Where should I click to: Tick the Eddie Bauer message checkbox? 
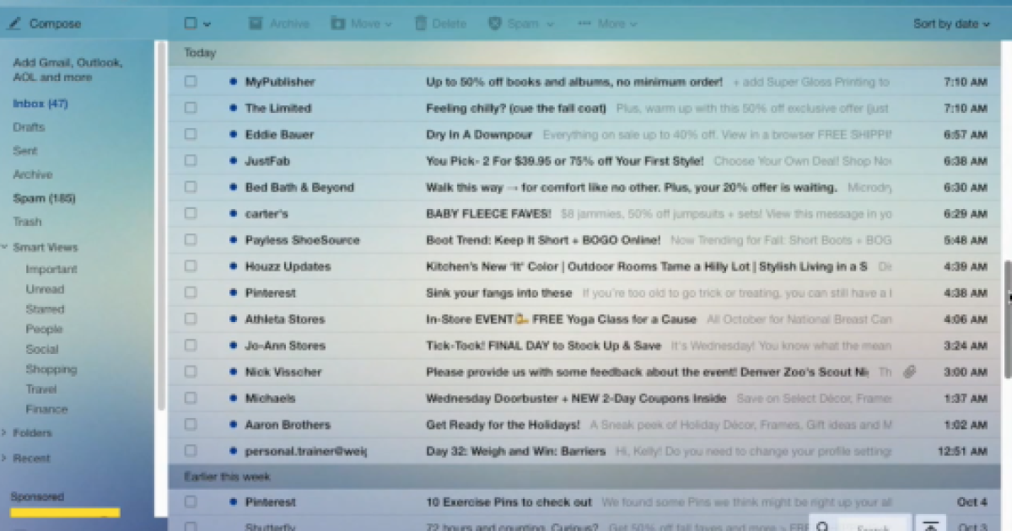point(191,134)
